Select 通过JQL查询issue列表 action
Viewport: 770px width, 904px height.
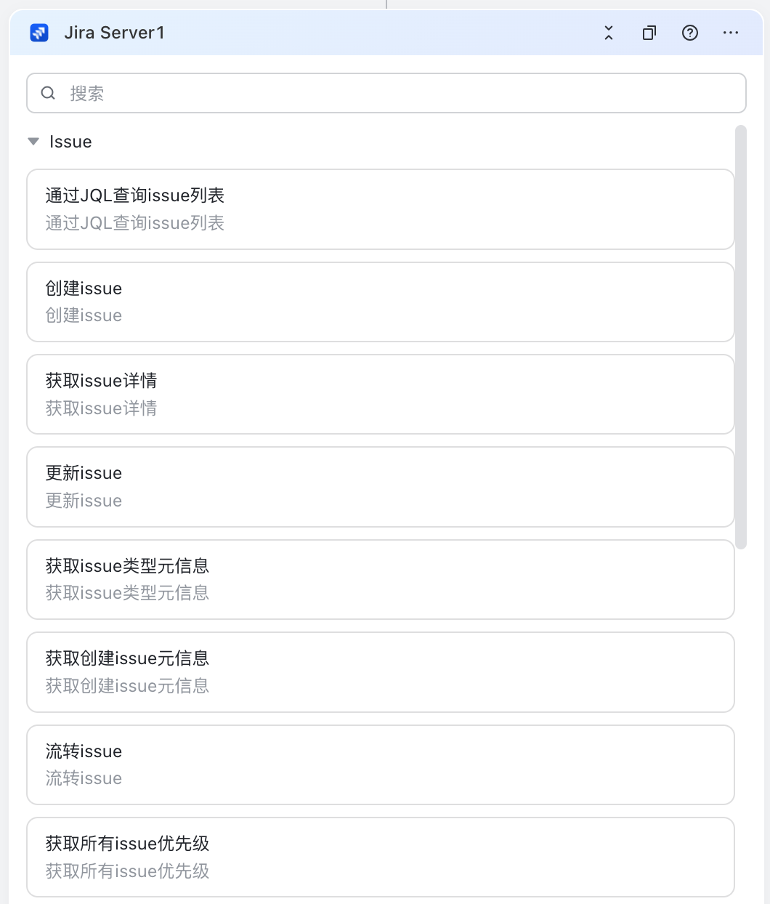click(x=381, y=209)
